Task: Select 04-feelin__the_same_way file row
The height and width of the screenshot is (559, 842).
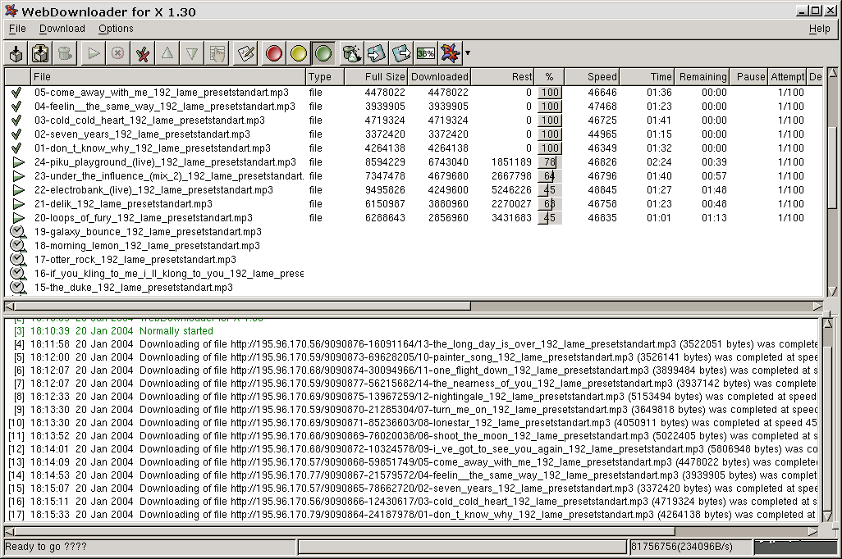Action: [414, 107]
